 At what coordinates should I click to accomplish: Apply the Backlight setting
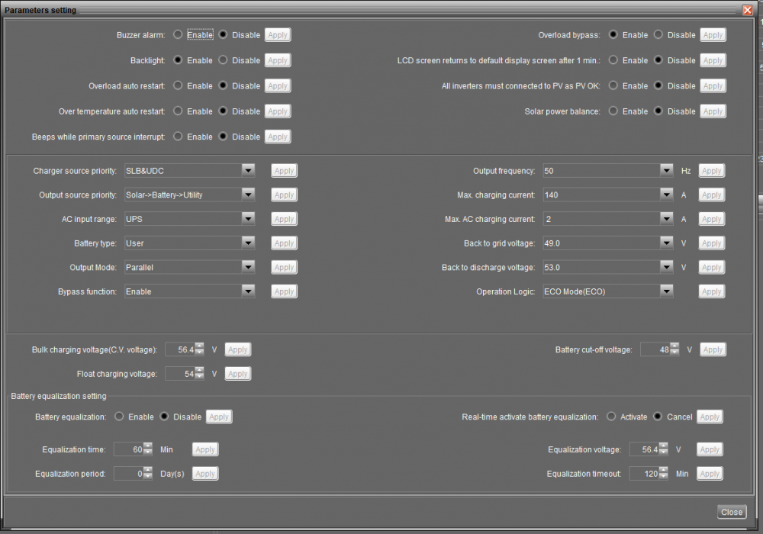tap(278, 60)
